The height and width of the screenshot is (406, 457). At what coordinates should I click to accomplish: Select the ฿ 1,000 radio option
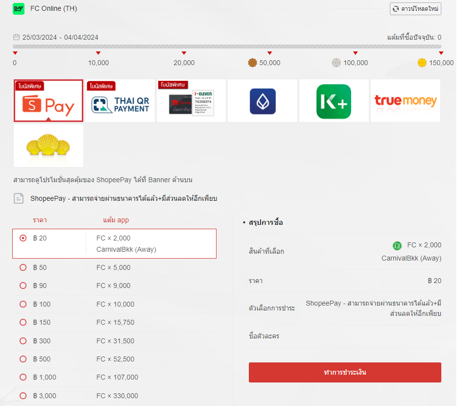tap(23, 377)
